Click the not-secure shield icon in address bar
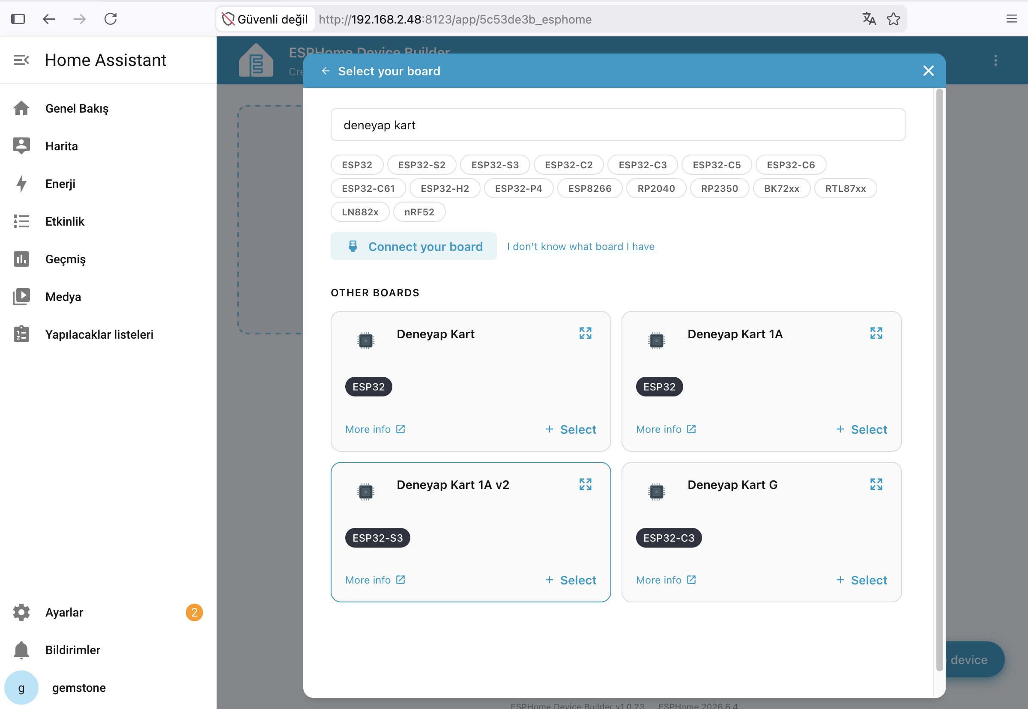Image resolution: width=1028 pixels, height=709 pixels. (x=228, y=19)
